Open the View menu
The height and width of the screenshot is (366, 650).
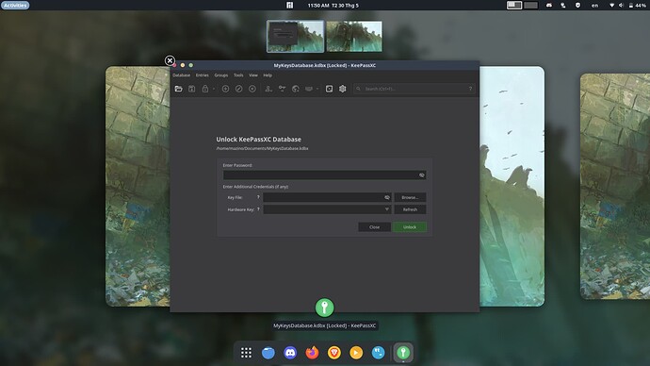click(x=253, y=75)
